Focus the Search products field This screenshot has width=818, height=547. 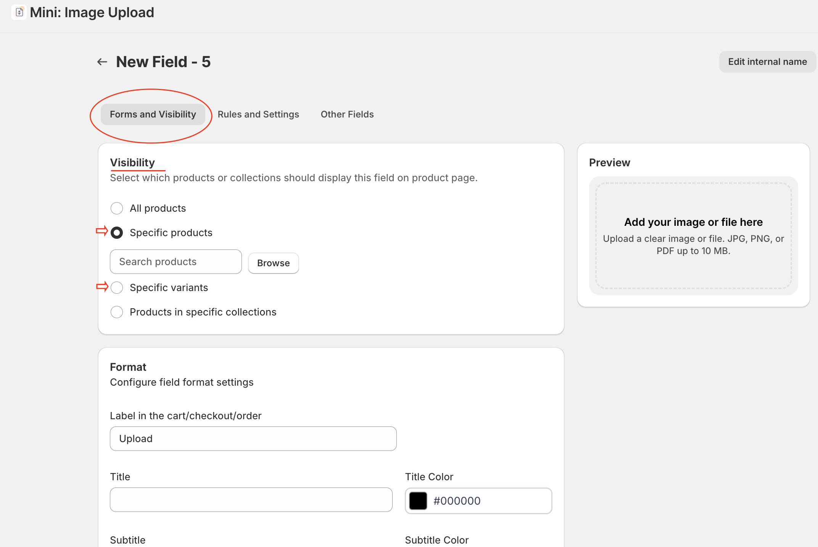point(176,262)
